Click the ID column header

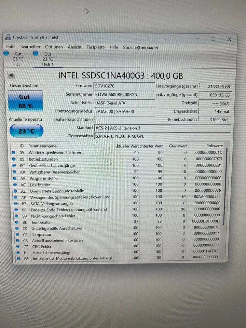(x=22, y=146)
